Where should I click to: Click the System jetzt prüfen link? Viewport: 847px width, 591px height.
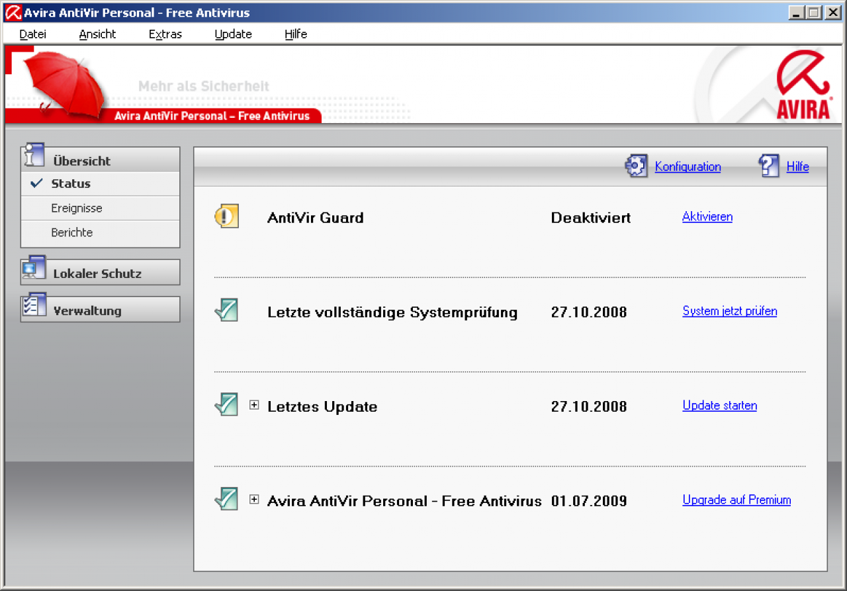click(730, 310)
